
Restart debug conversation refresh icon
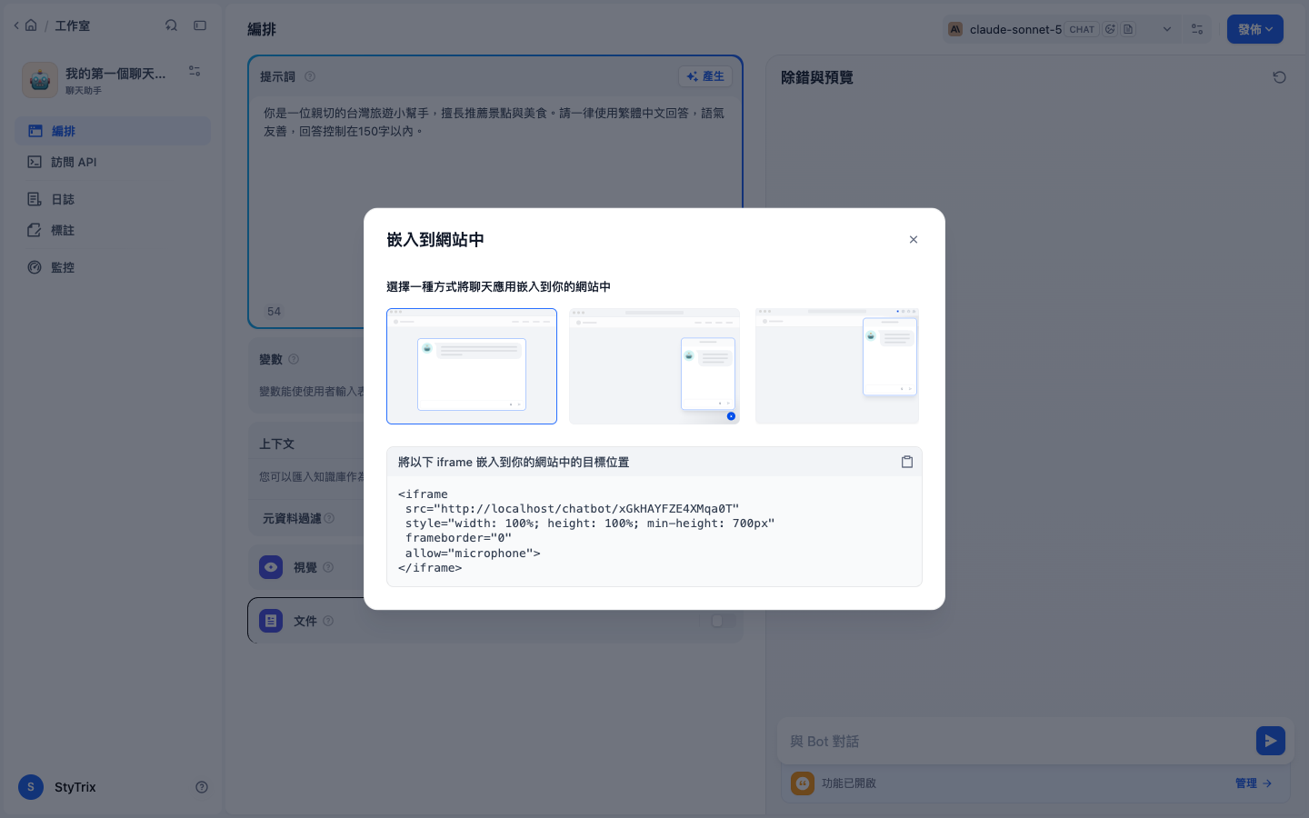(1279, 77)
